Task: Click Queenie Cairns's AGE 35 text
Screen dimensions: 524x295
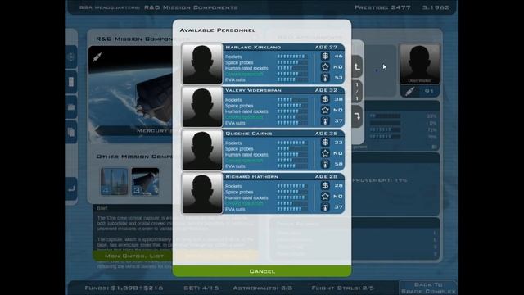Action: click(x=326, y=134)
